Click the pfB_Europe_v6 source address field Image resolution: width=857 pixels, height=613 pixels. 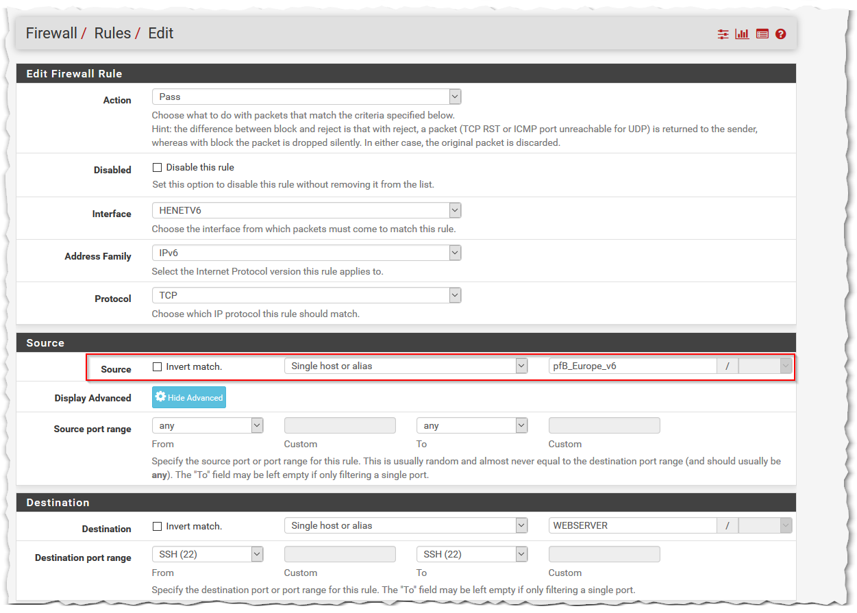click(x=632, y=366)
